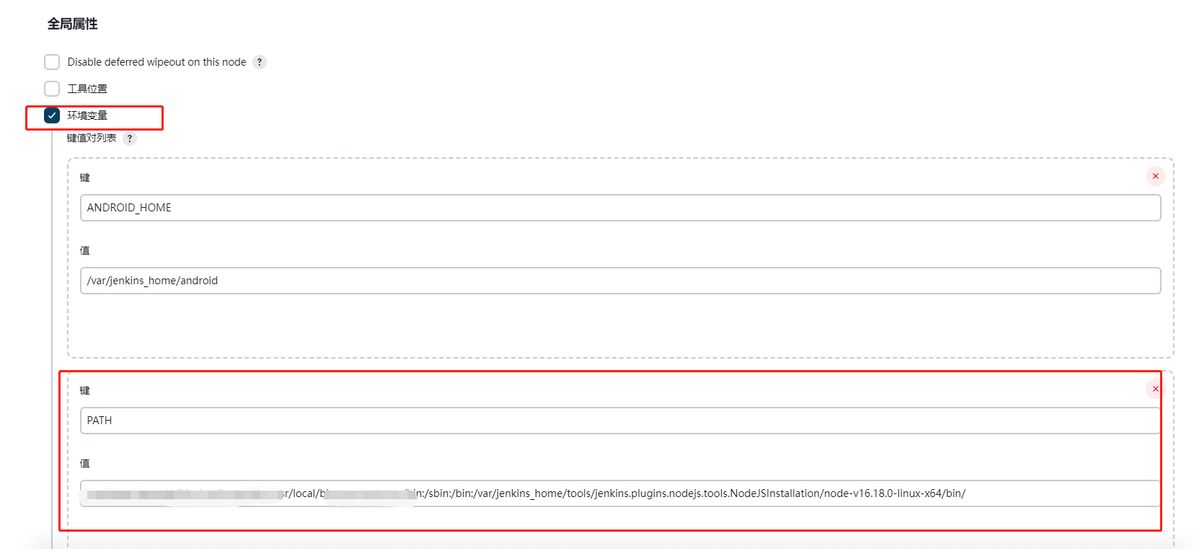Delete the ANDROID_HOME environment variable entry
1199x549 pixels.
coord(1155,176)
